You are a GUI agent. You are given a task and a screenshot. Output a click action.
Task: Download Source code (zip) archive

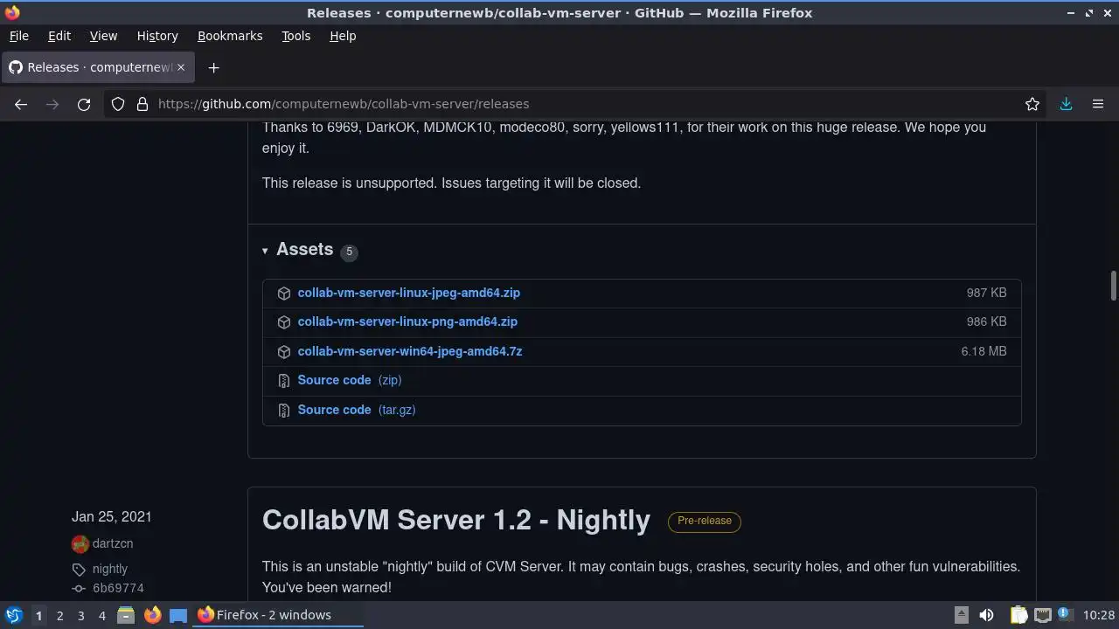(350, 380)
